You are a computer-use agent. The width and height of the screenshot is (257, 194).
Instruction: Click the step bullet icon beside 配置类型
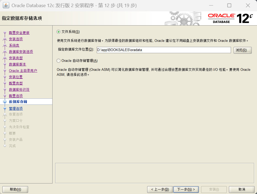pos(5,83)
